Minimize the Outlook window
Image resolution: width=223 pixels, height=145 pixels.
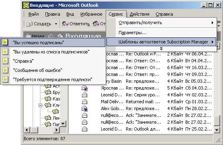204,5
